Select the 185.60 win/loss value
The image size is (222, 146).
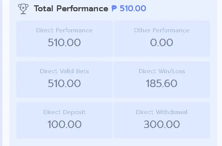(x=162, y=83)
